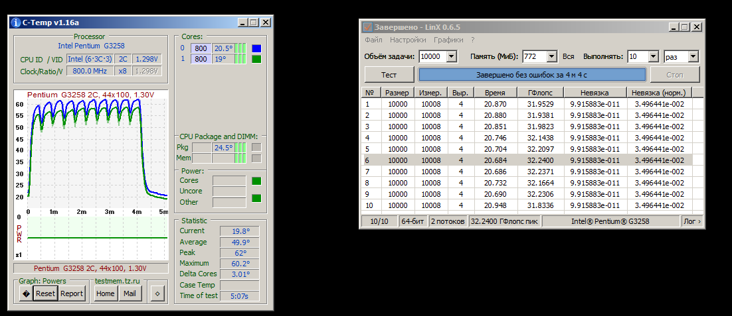Click the 32.2400 ГФлопс пик status entry
This screenshot has width=732, height=316.
[505, 221]
